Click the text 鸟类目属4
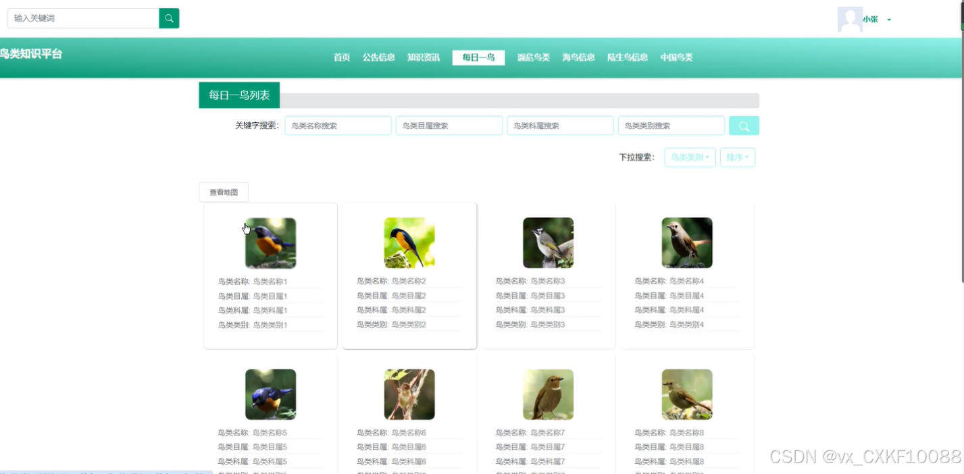This screenshot has width=964, height=474. tap(687, 296)
